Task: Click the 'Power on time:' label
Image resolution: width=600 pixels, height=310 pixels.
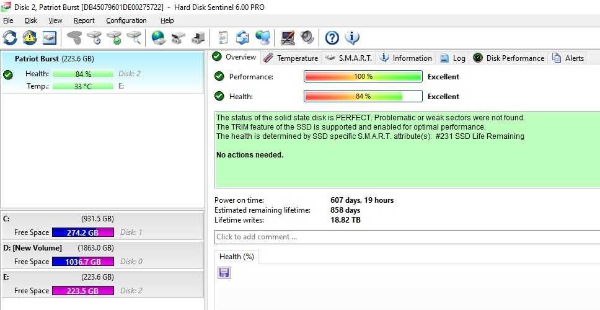Action: point(239,200)
